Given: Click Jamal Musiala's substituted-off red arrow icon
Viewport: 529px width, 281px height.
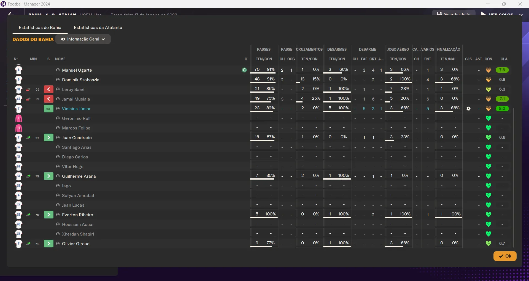Looking at the screenshot, I should (x=48, y=99).
